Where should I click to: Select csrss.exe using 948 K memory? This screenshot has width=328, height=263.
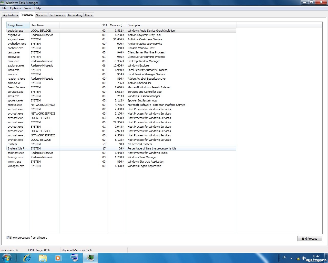pos(121,52)
